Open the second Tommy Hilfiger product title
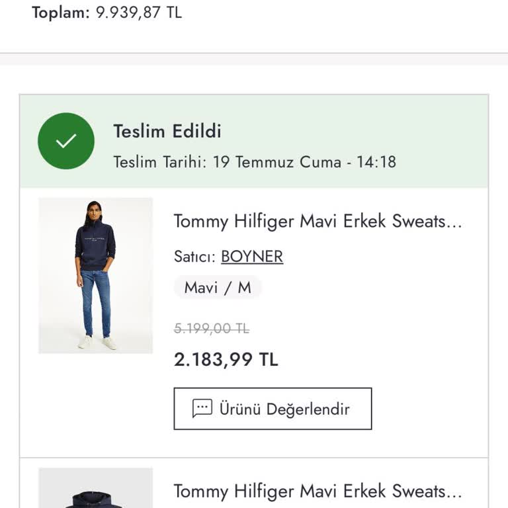 pyautogui.click(x=317, y=491)
